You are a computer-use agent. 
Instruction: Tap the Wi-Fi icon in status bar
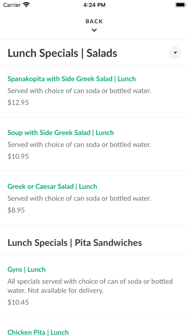point(27,5)
